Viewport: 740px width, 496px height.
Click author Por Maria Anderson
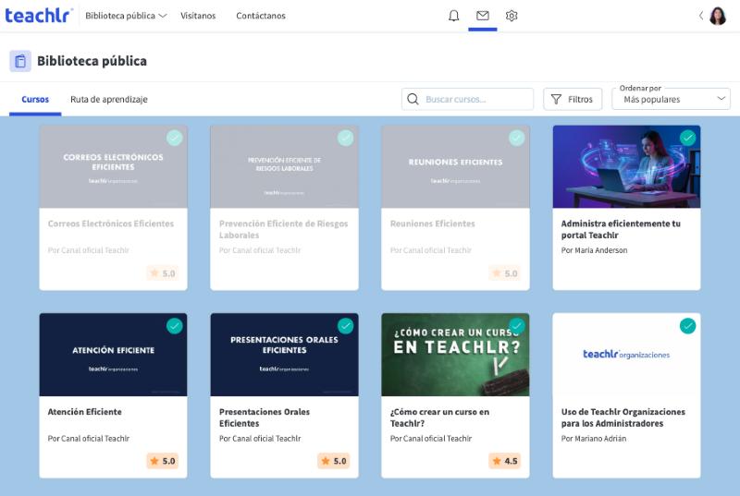point(594,250)
